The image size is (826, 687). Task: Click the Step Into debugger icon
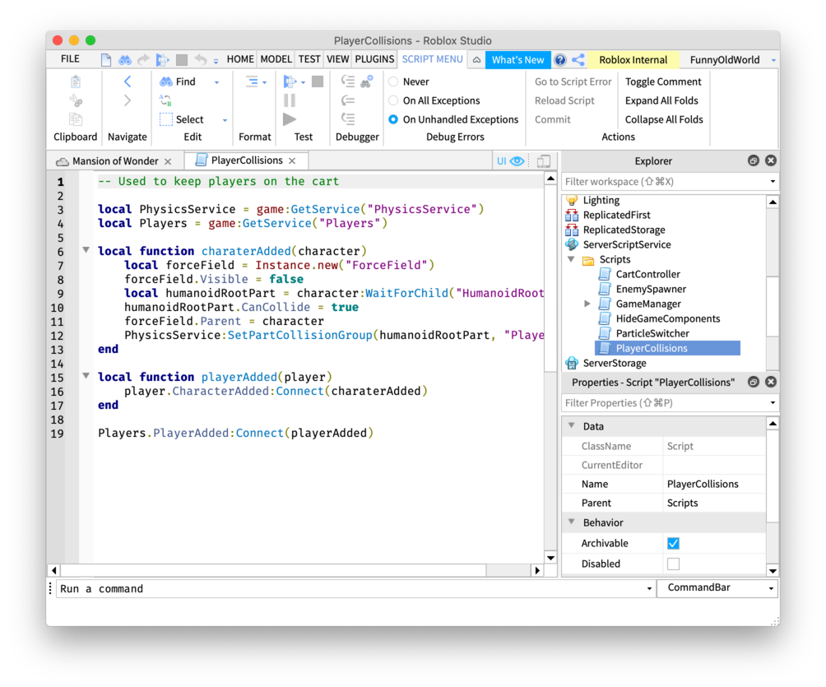pyautogui.click(x=348, y=81)
